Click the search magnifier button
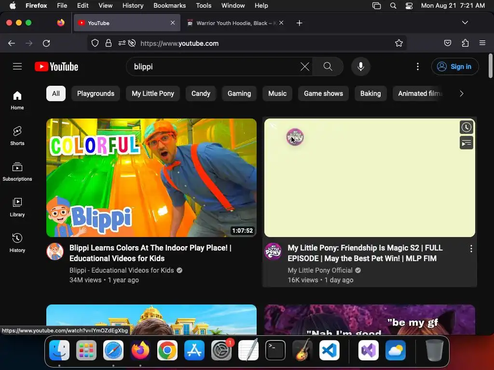Image resolution: width=494 pixels, height=370 pixels. (x=328, y=66)
